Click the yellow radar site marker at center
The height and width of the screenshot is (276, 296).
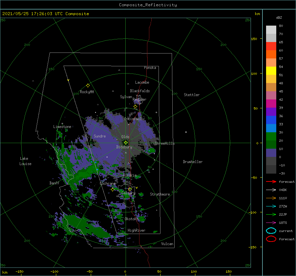point(126,143)
